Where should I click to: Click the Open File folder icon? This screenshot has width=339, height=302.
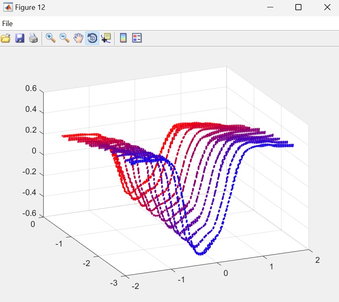click(x=6, y=38)
